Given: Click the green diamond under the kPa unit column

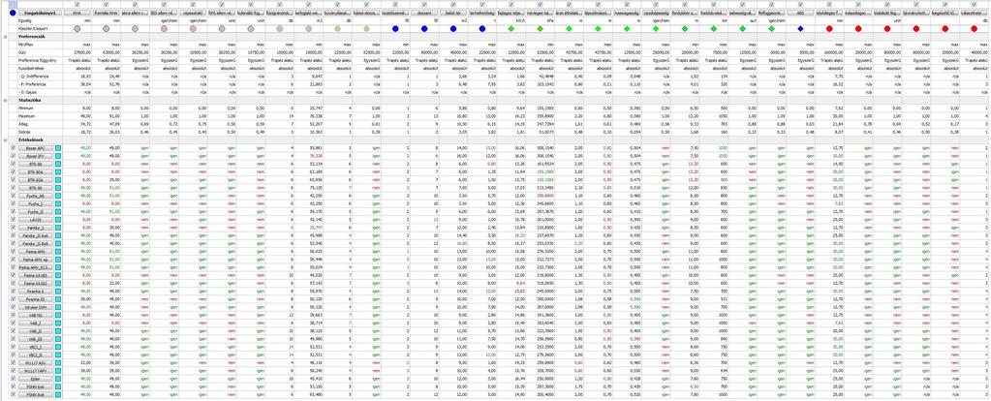Looking at the screenshot, I should (x=541, y=29).
